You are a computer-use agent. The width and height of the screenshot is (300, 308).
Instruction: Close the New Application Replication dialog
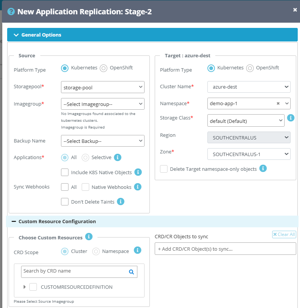[x=295, y=10]
